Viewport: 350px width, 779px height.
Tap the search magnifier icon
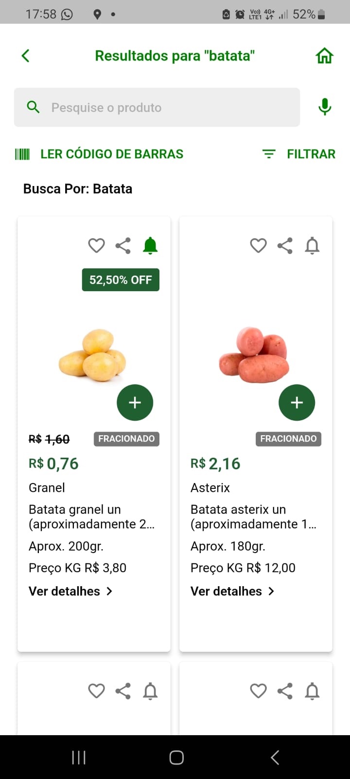click(x=33, y=107)
